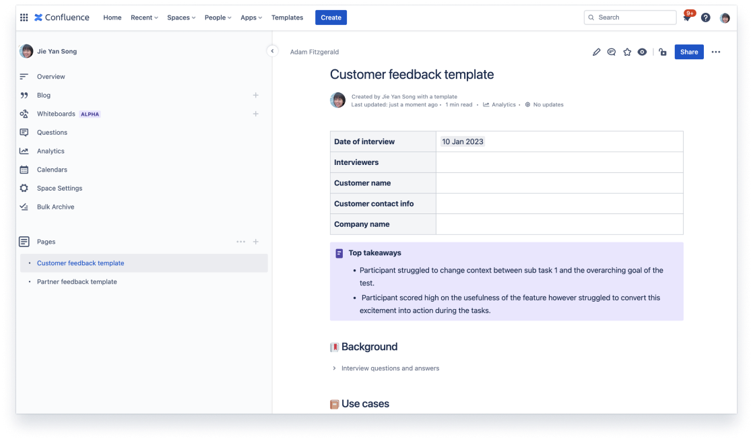Open page restrictions lock icon
Screen dimensions: 753x441
click(663, 52)
